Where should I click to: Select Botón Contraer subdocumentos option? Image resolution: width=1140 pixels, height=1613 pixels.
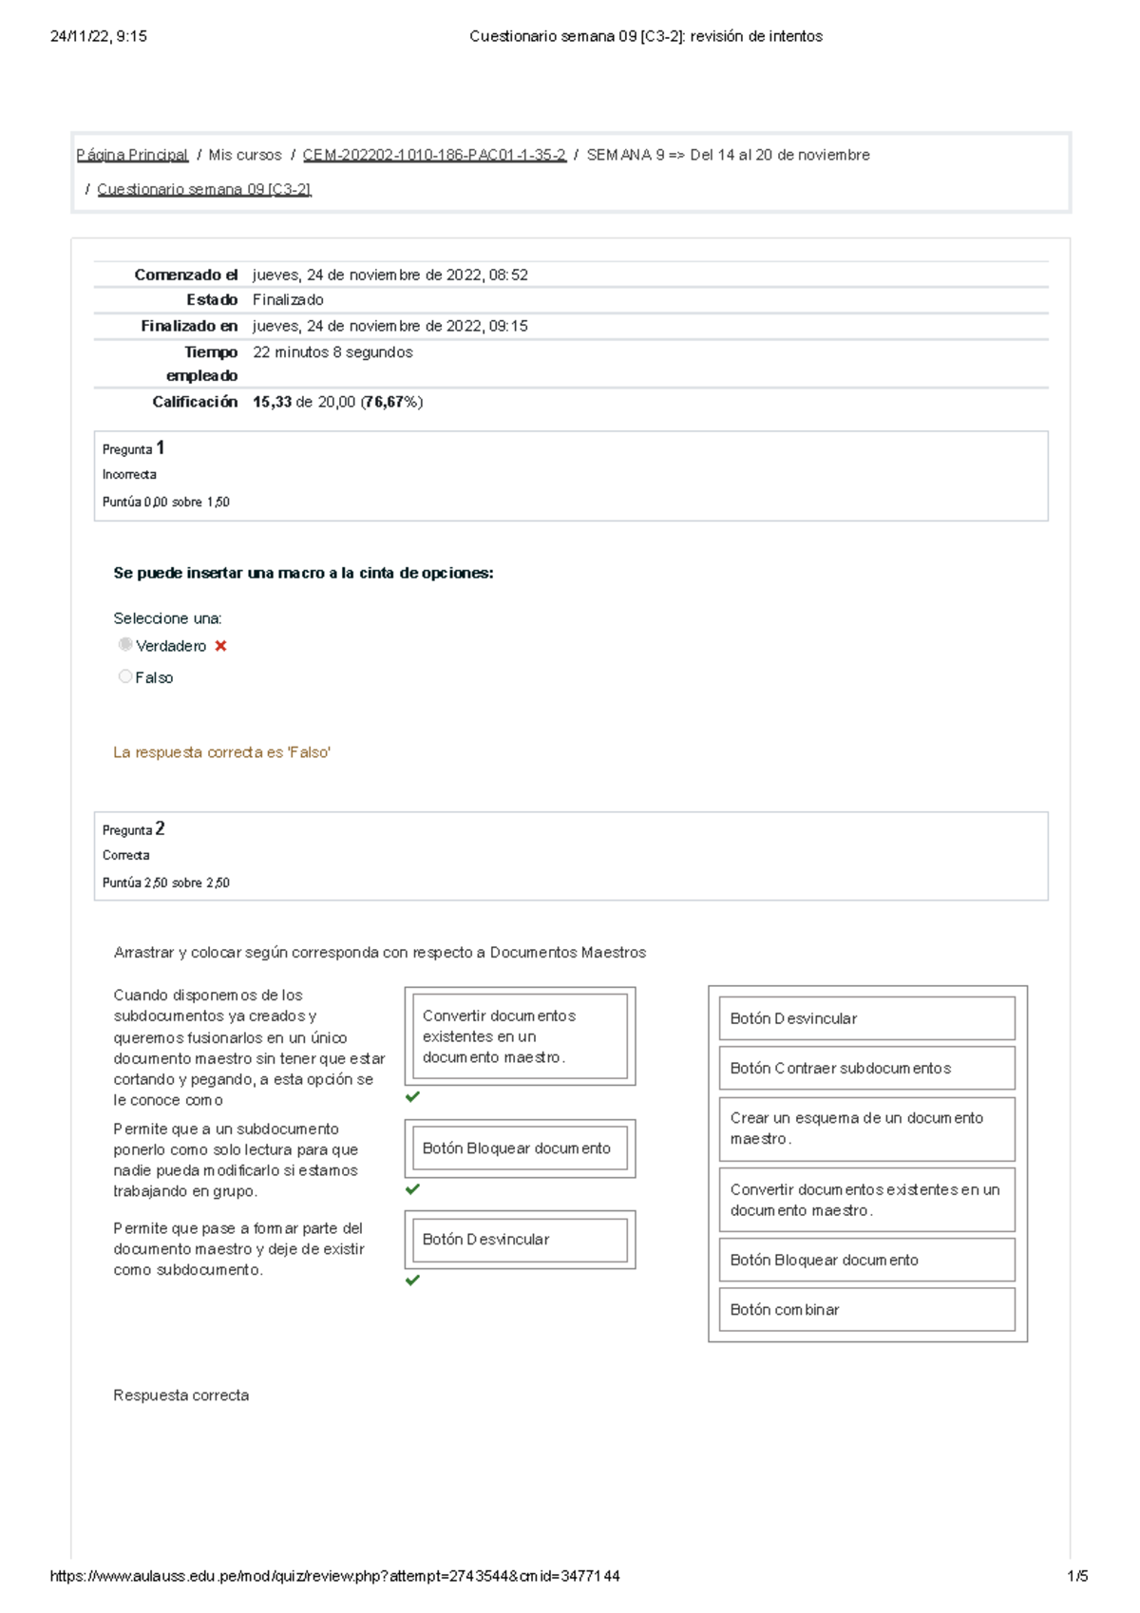[x=866, y=1069]
